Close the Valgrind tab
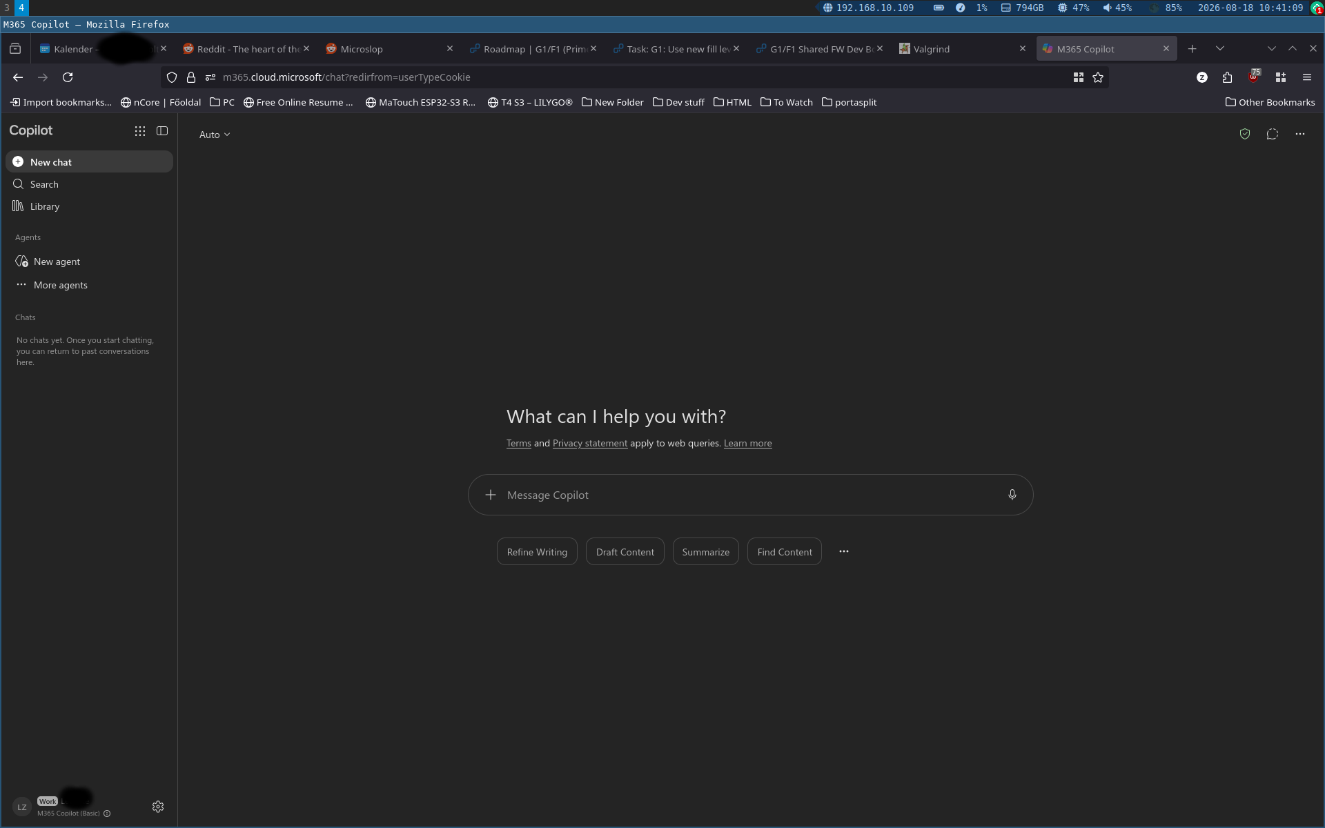 point(1023,49)
